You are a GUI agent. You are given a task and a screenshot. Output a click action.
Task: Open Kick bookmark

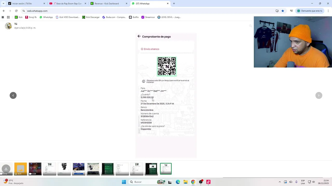pos(18,17)
